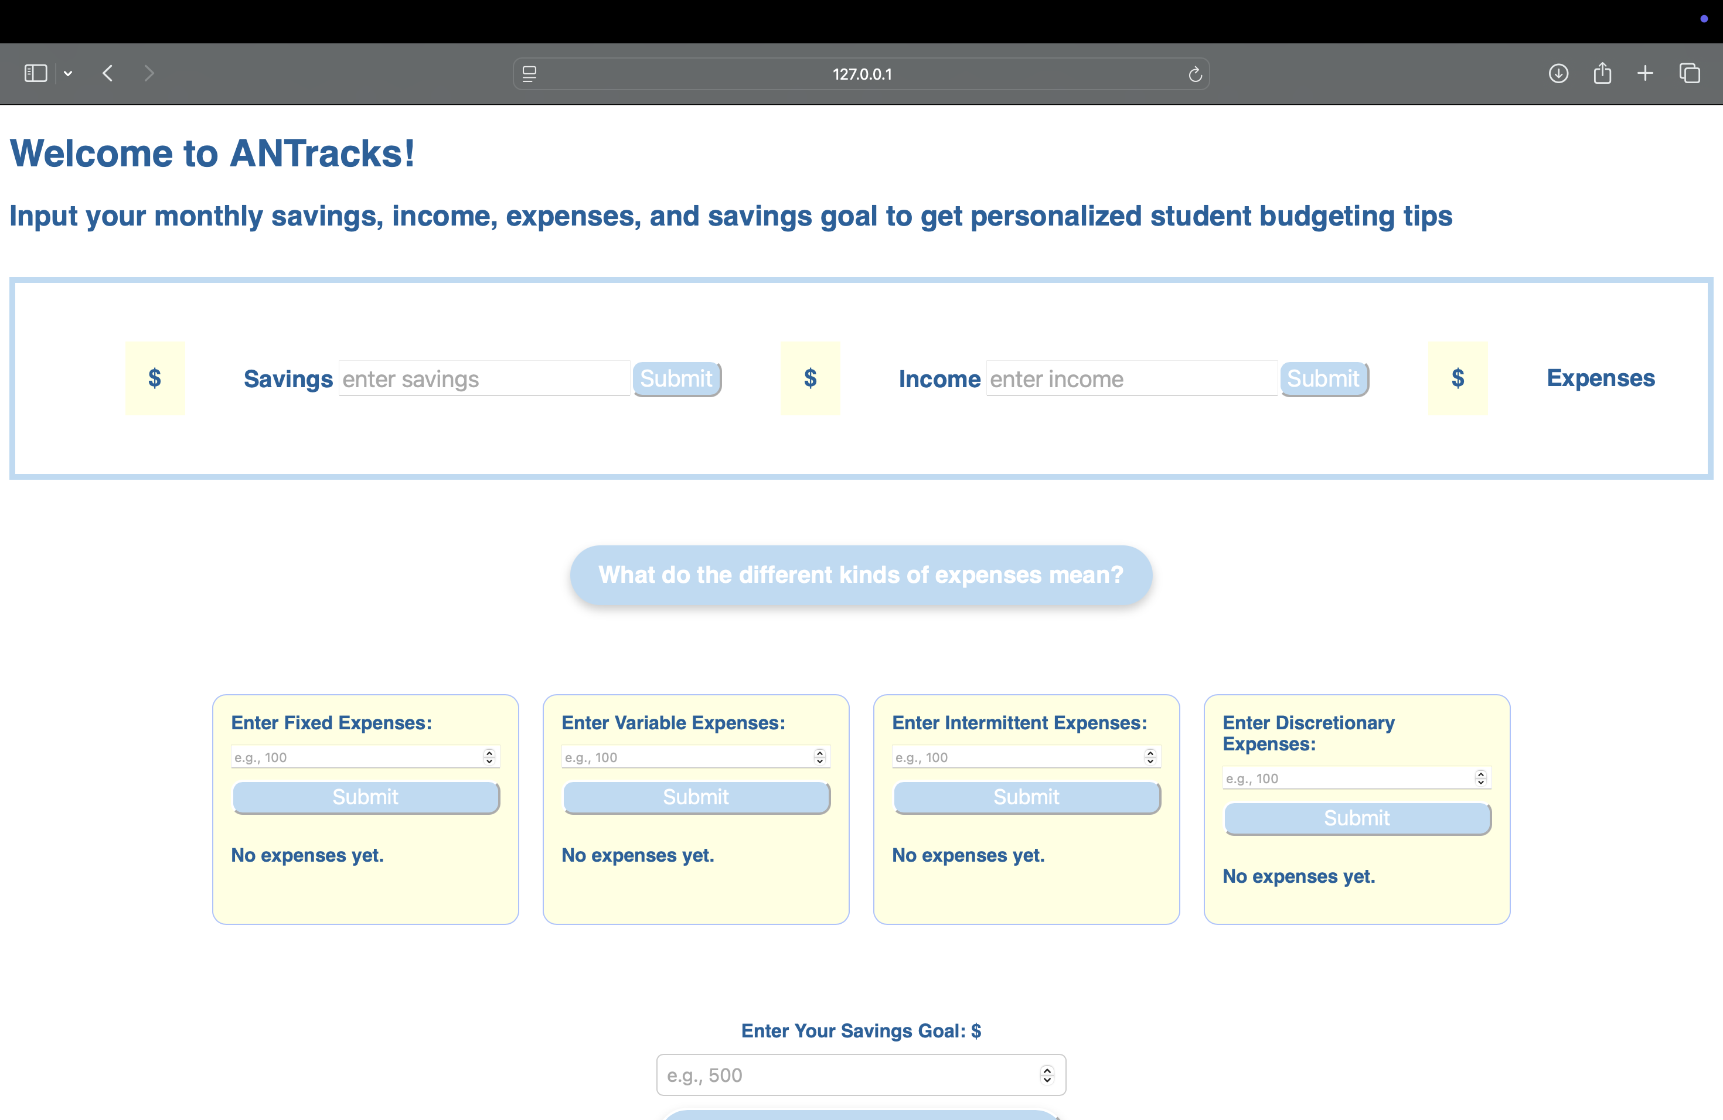Screen dimensions: 1723x1120
Task: Submit the Savings amount
Action: [x=676, y=378]
